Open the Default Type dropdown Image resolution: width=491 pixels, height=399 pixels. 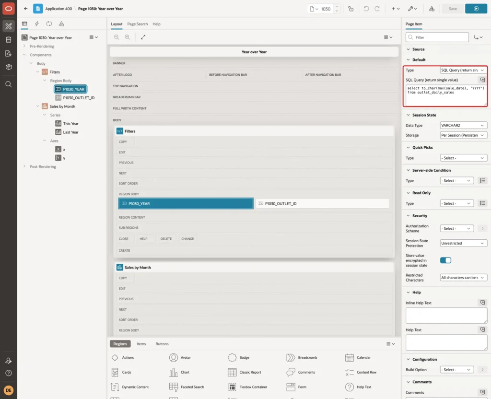pyautogui.click(x=464, y=70)
